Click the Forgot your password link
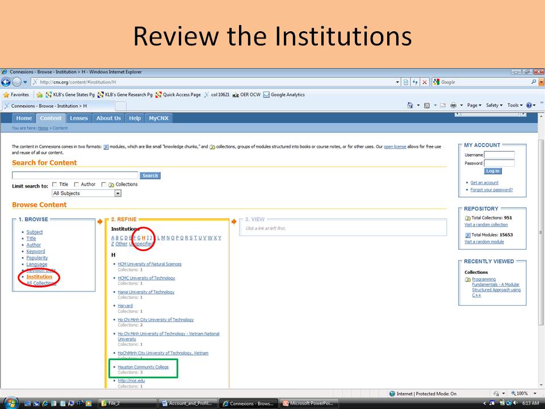 492,190
